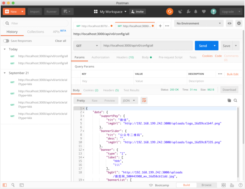Download the response
This screenshot has width=245, height=189.
[229, 90]
